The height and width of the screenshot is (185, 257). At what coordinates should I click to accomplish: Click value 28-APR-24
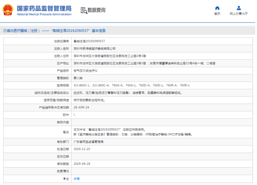pyautogui.click(x=81, y=108)
